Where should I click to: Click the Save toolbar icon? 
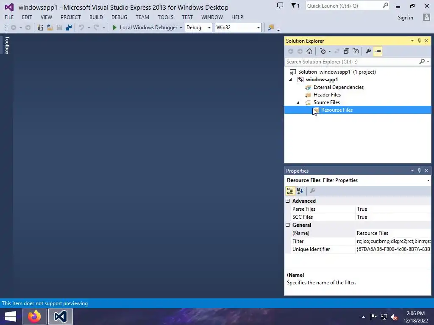coord(59,28)
